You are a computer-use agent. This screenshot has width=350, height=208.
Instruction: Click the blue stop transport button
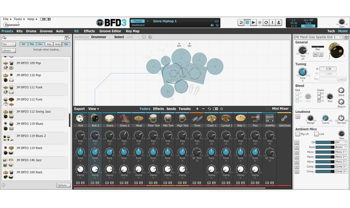(x=247, y=23)
